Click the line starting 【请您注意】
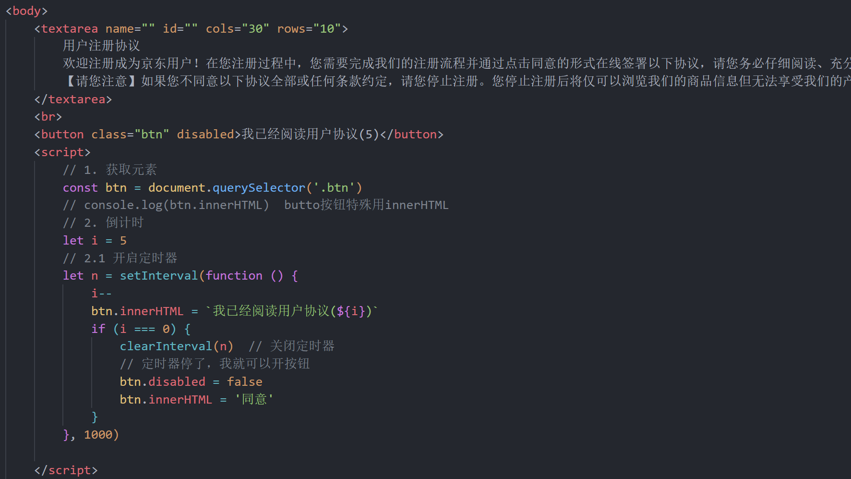Image resolution: width=851 pixels, height=479 pixels. (x=457, y=81)
